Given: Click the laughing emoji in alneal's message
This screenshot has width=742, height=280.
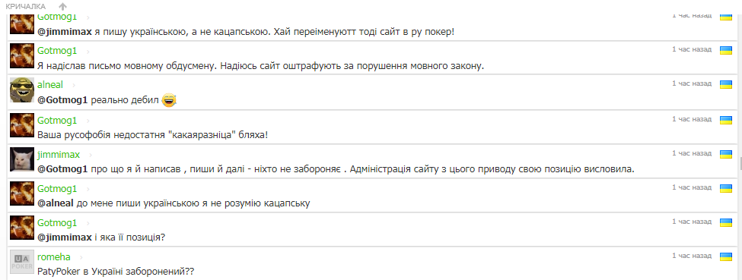Looking at the screenshot, I should [169, 100].
